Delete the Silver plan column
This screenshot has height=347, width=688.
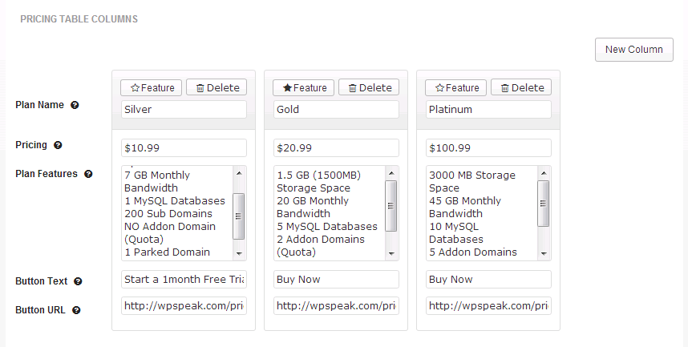click(x=217, y=87)
